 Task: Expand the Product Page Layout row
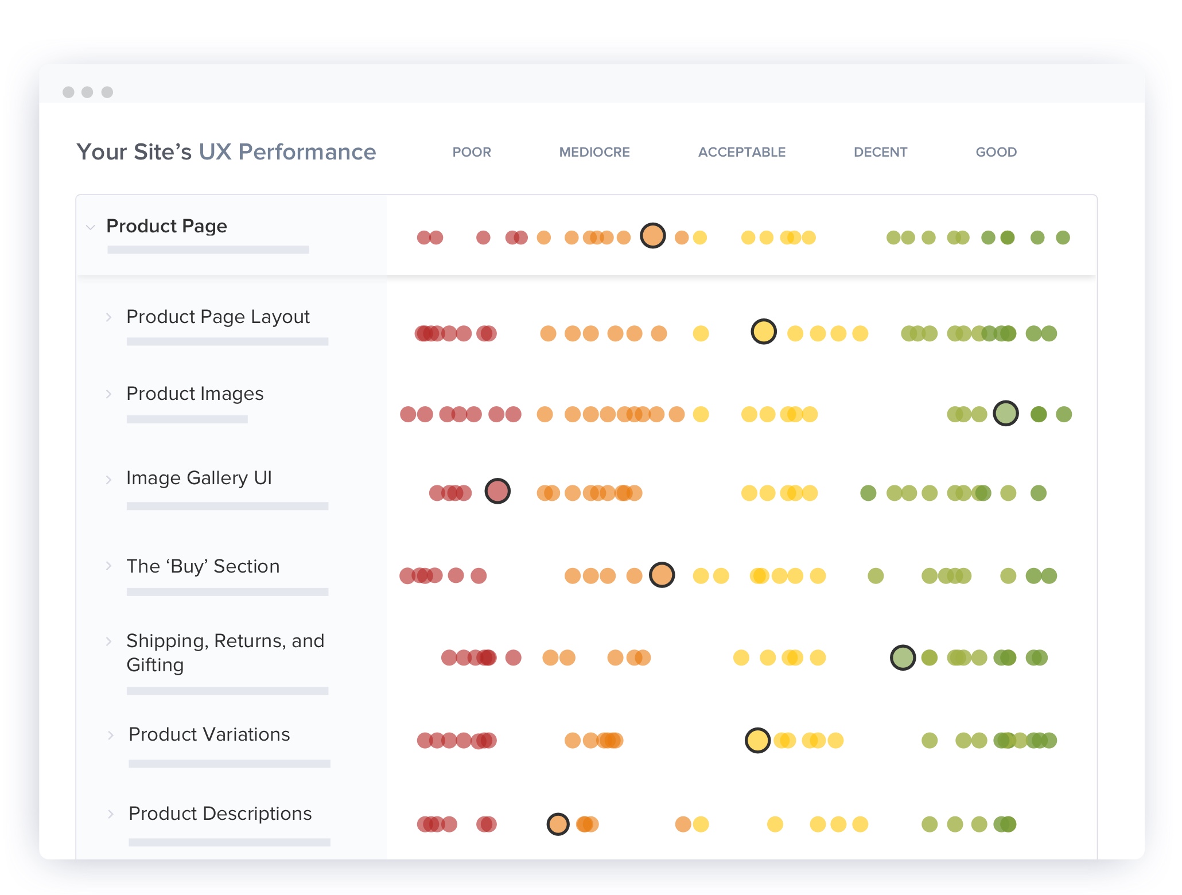[x=108, y=317]
